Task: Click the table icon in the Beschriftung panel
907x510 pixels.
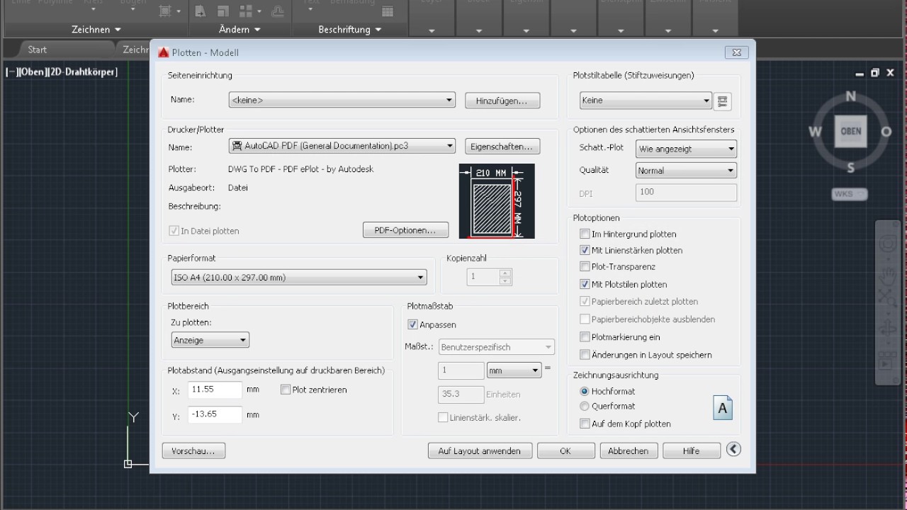Action: [x=387, y=11]
